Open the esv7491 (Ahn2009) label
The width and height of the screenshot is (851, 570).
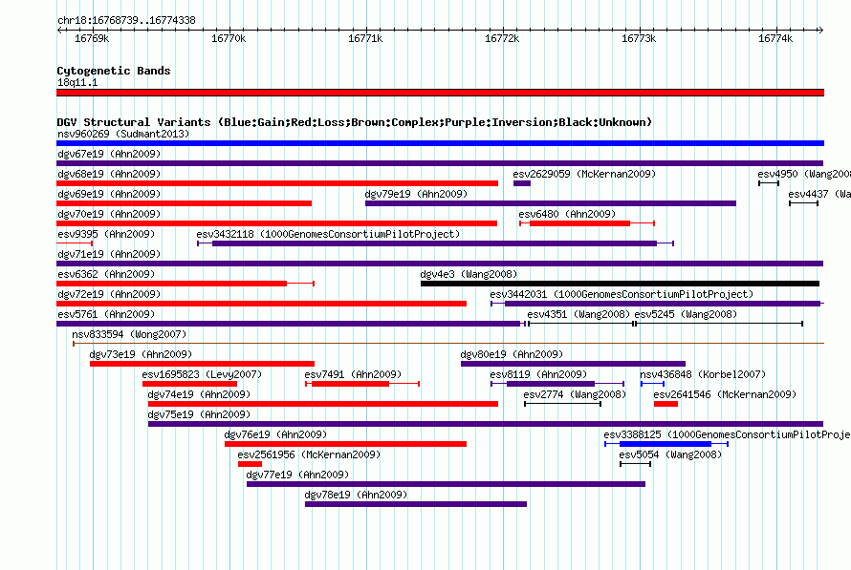pyautogui.click(x=354, y=374)
